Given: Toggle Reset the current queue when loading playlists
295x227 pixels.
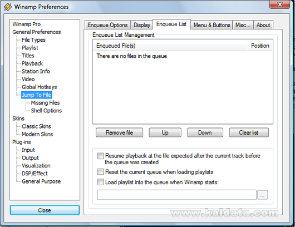Looking at the screenshot, I should pyautogui.click(x=100, y=172).
